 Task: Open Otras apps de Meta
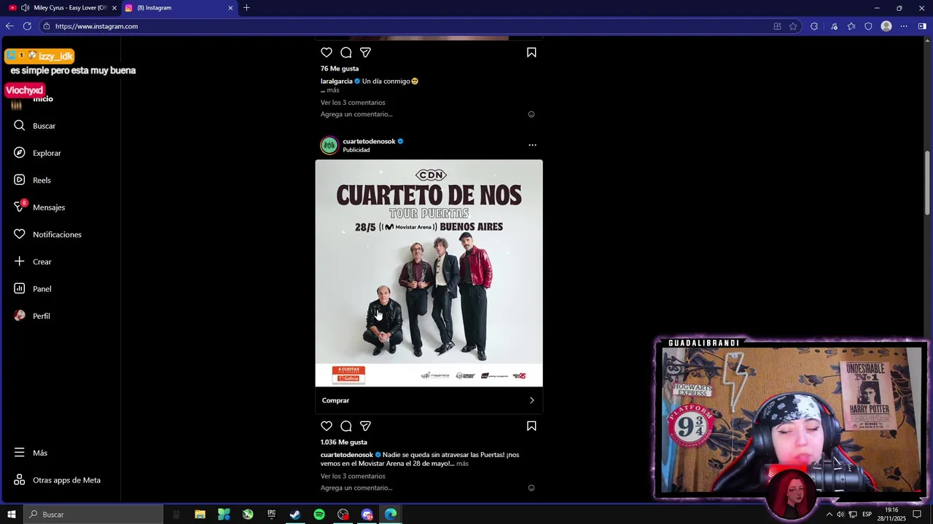click(57, 480)
